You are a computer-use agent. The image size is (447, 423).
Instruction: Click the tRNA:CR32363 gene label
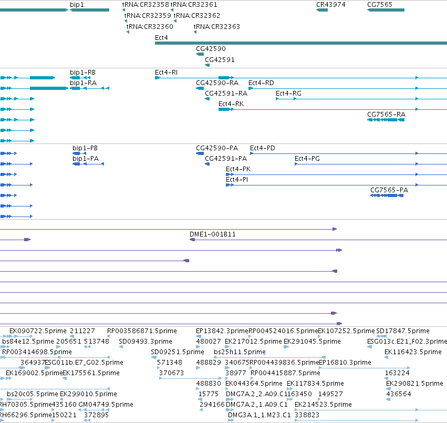pyautogui.click(x=216, y=26)
